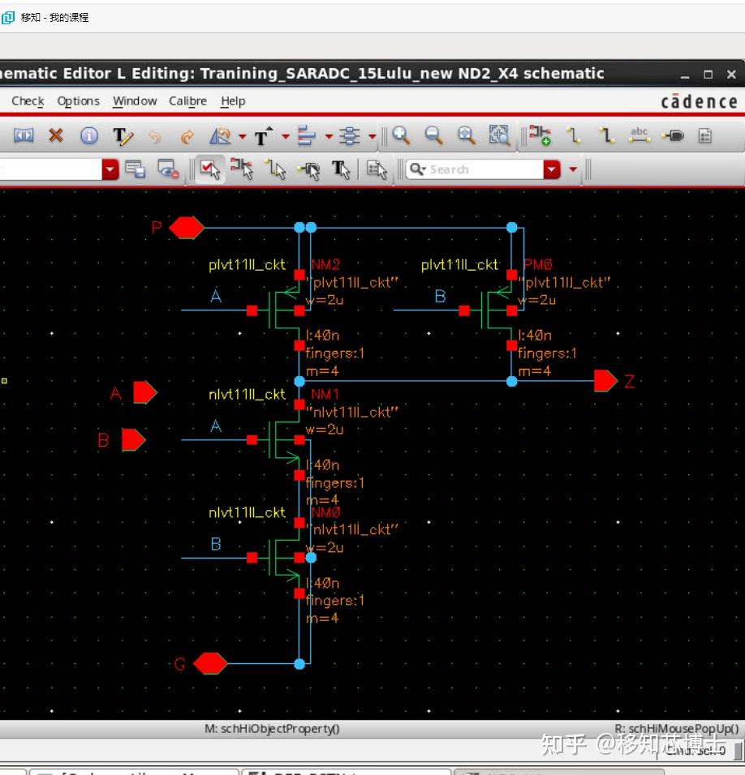Image resolution: width=745 pixels, height=775 pixels.
Task: Expand the Rotate tool dropdown arrow
Action: pos(243,136)
